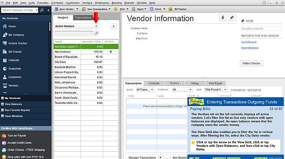
Task: Click the Search Company or Help field
Action: tap(18, 10)
